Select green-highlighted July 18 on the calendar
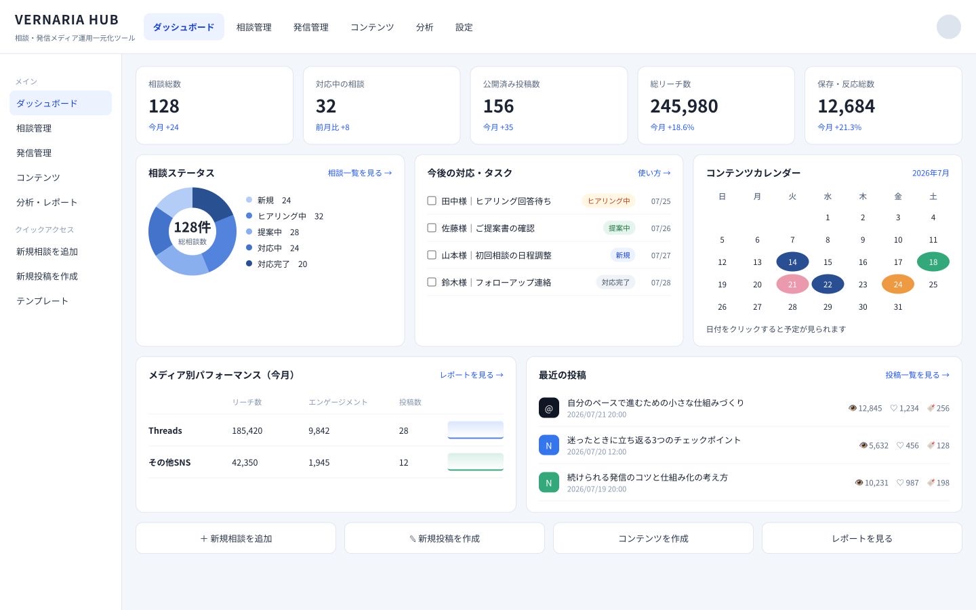This screenshot has height=610, width=976. (933, 262)
